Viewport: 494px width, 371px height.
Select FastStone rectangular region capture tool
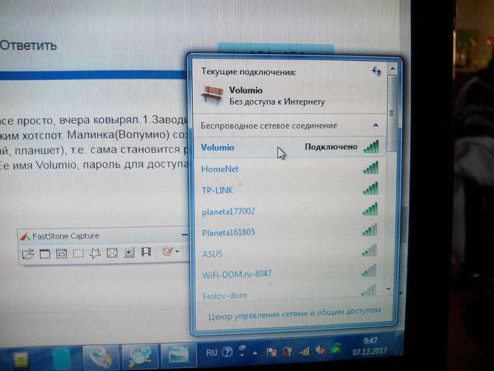pyautogui.click(x=78, y=253)
